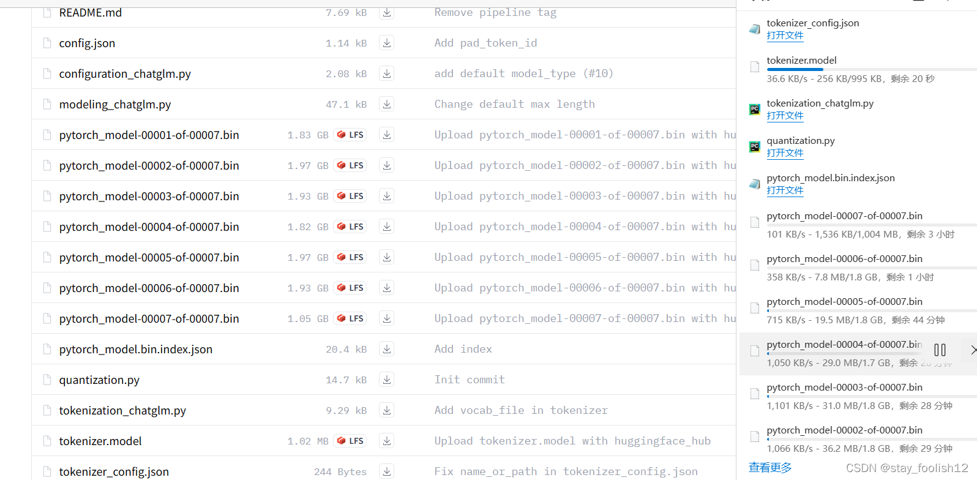The image size is (977, 480).
Task: Click file icon beside tokenizer_config.json download
Action: point(755,29)
